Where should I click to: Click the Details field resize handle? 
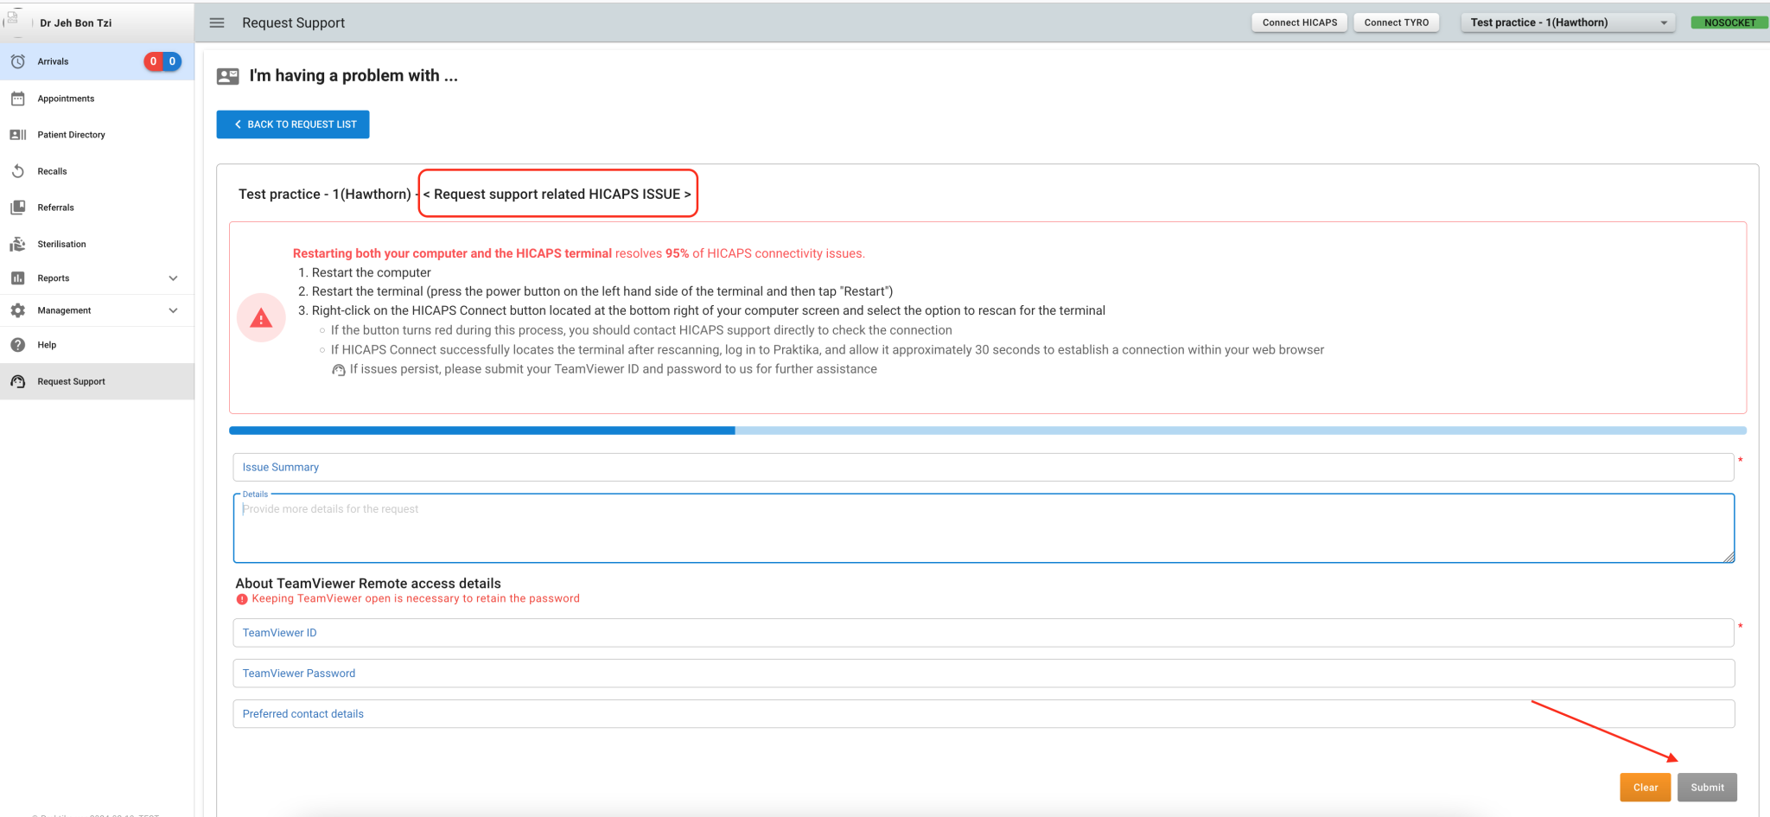pos(1728,557)
